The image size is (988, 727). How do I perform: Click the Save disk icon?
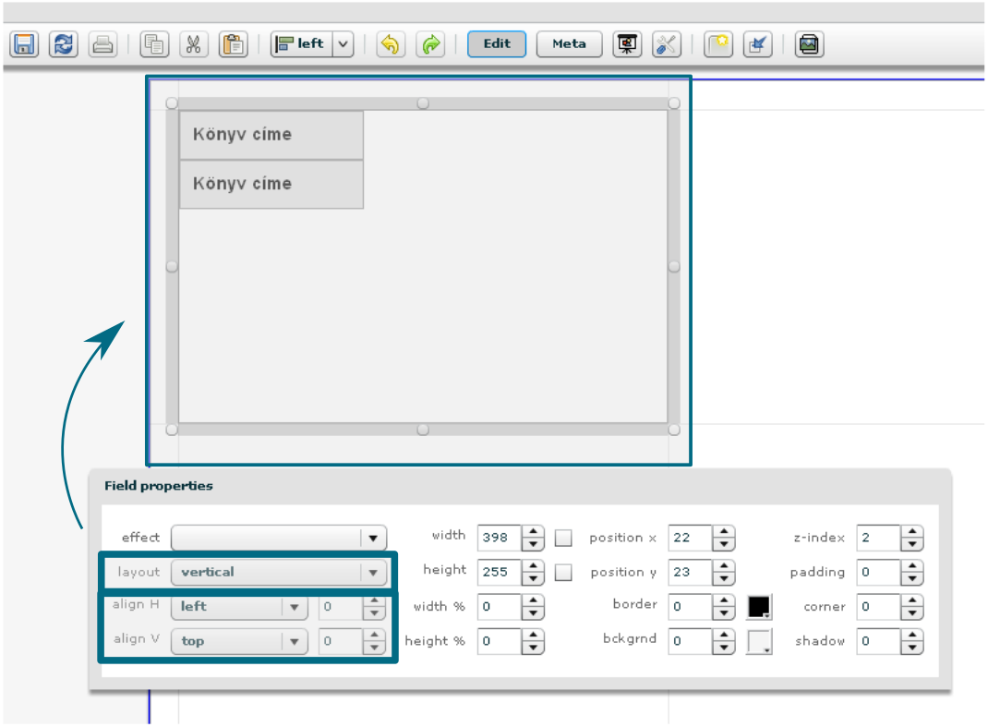(x=24, y=44)
